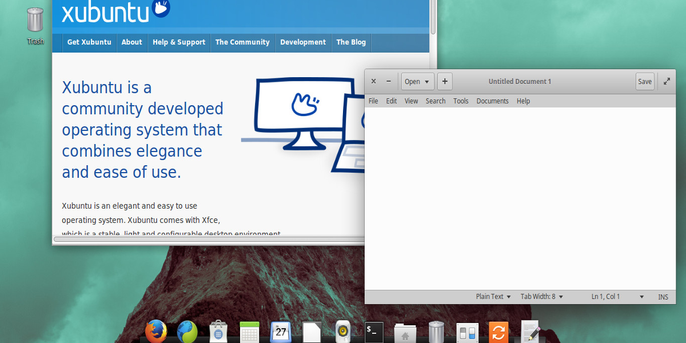Maximize the text editor with arrows icon
The image size is (686, 343).
pos(667,81)
